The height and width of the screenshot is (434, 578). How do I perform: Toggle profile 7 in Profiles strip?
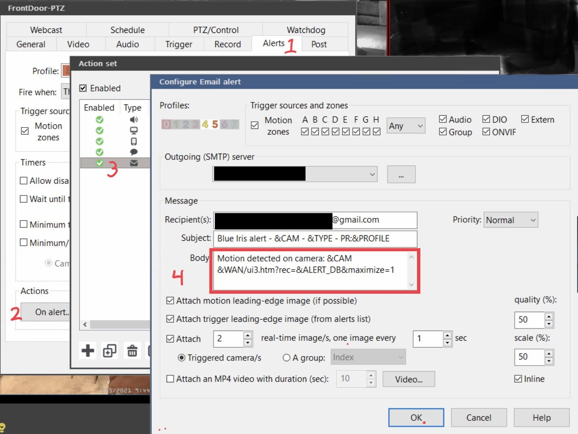tap(234, 124)
